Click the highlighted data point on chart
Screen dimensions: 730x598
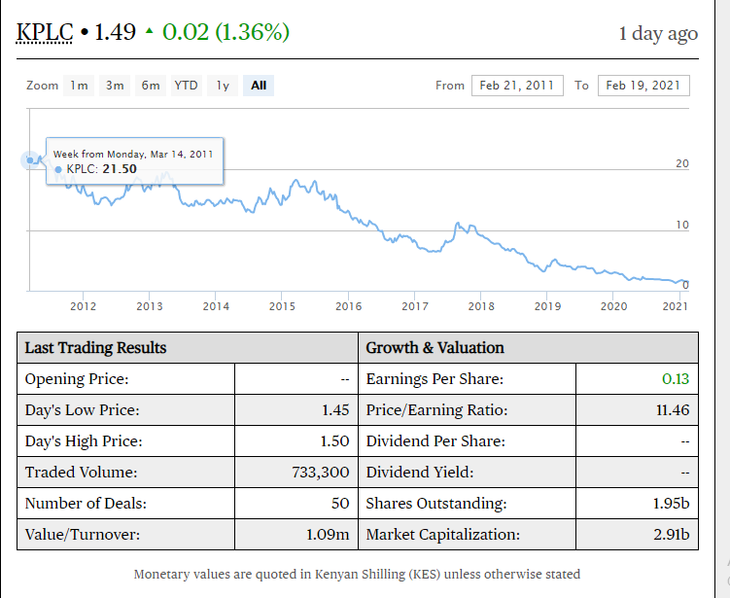30,160
